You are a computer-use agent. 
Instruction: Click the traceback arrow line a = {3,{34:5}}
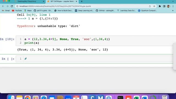37,18
